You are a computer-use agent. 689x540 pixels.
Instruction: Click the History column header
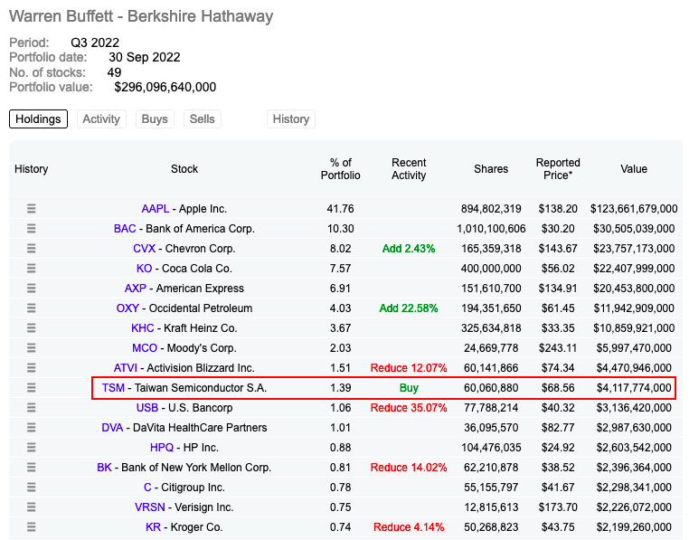click(x=32, y=169)
